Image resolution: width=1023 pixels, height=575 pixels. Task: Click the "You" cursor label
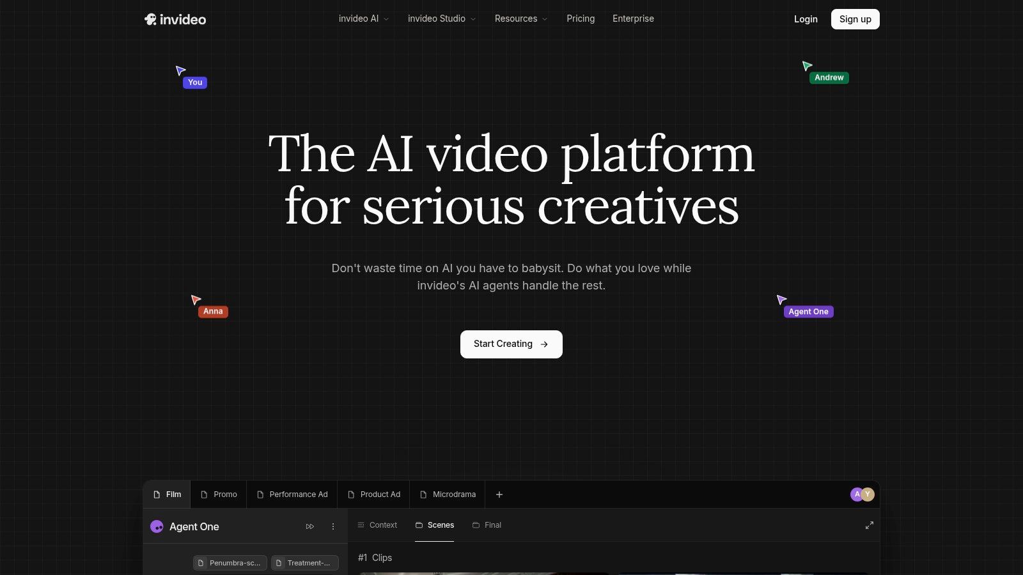pyautogui.click(x=195, y=82)
